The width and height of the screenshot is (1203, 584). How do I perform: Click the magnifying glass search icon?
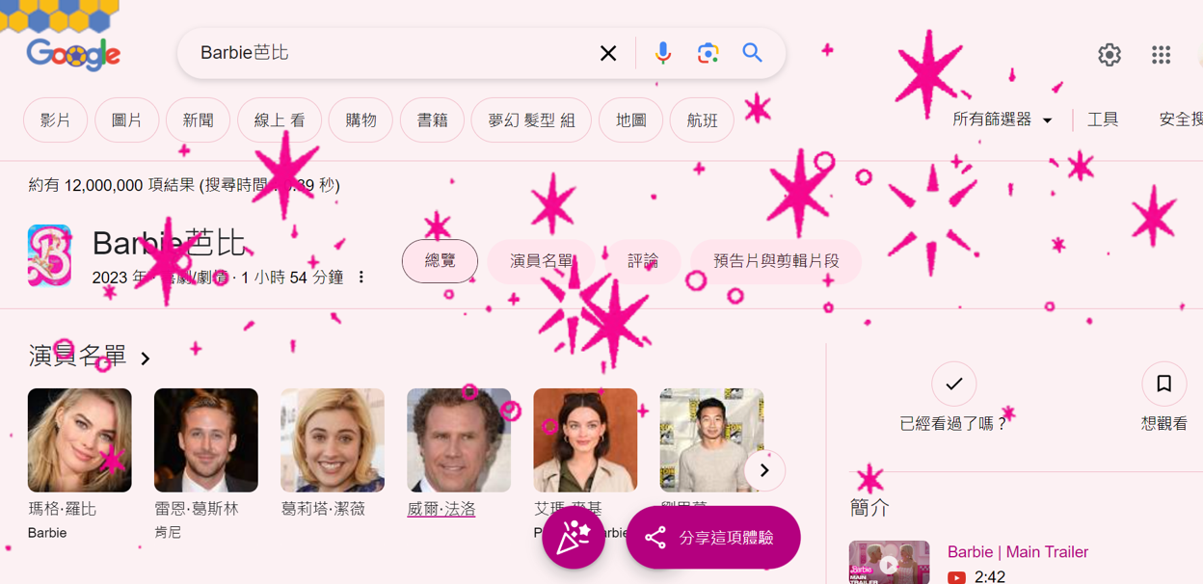coord(752,53)
